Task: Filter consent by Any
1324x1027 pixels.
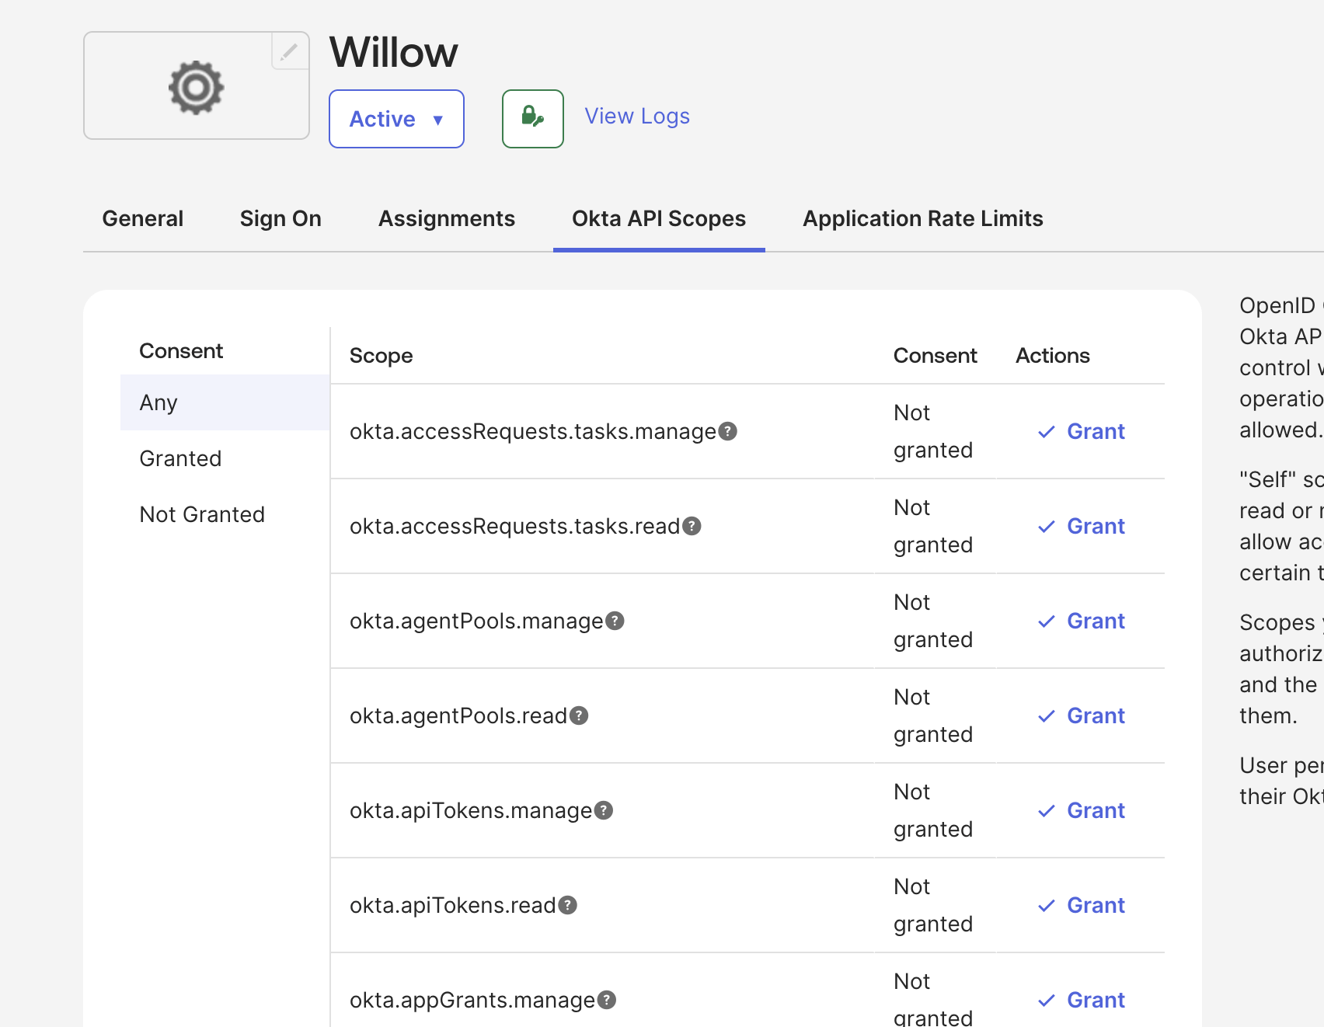Action: click(x=225, y=402)
